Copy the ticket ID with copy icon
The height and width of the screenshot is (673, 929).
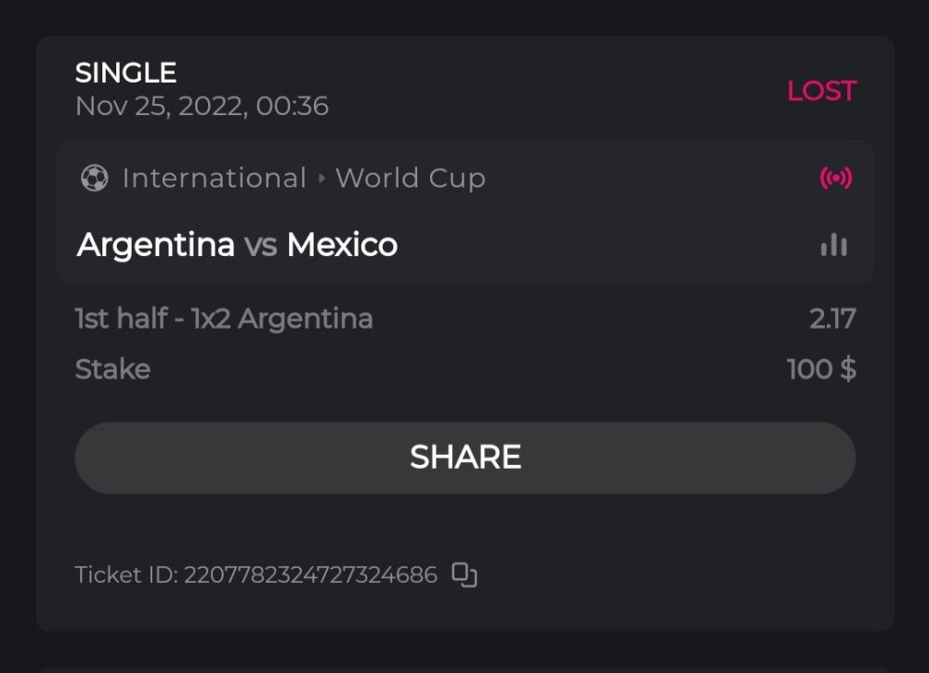click(464, 575)
